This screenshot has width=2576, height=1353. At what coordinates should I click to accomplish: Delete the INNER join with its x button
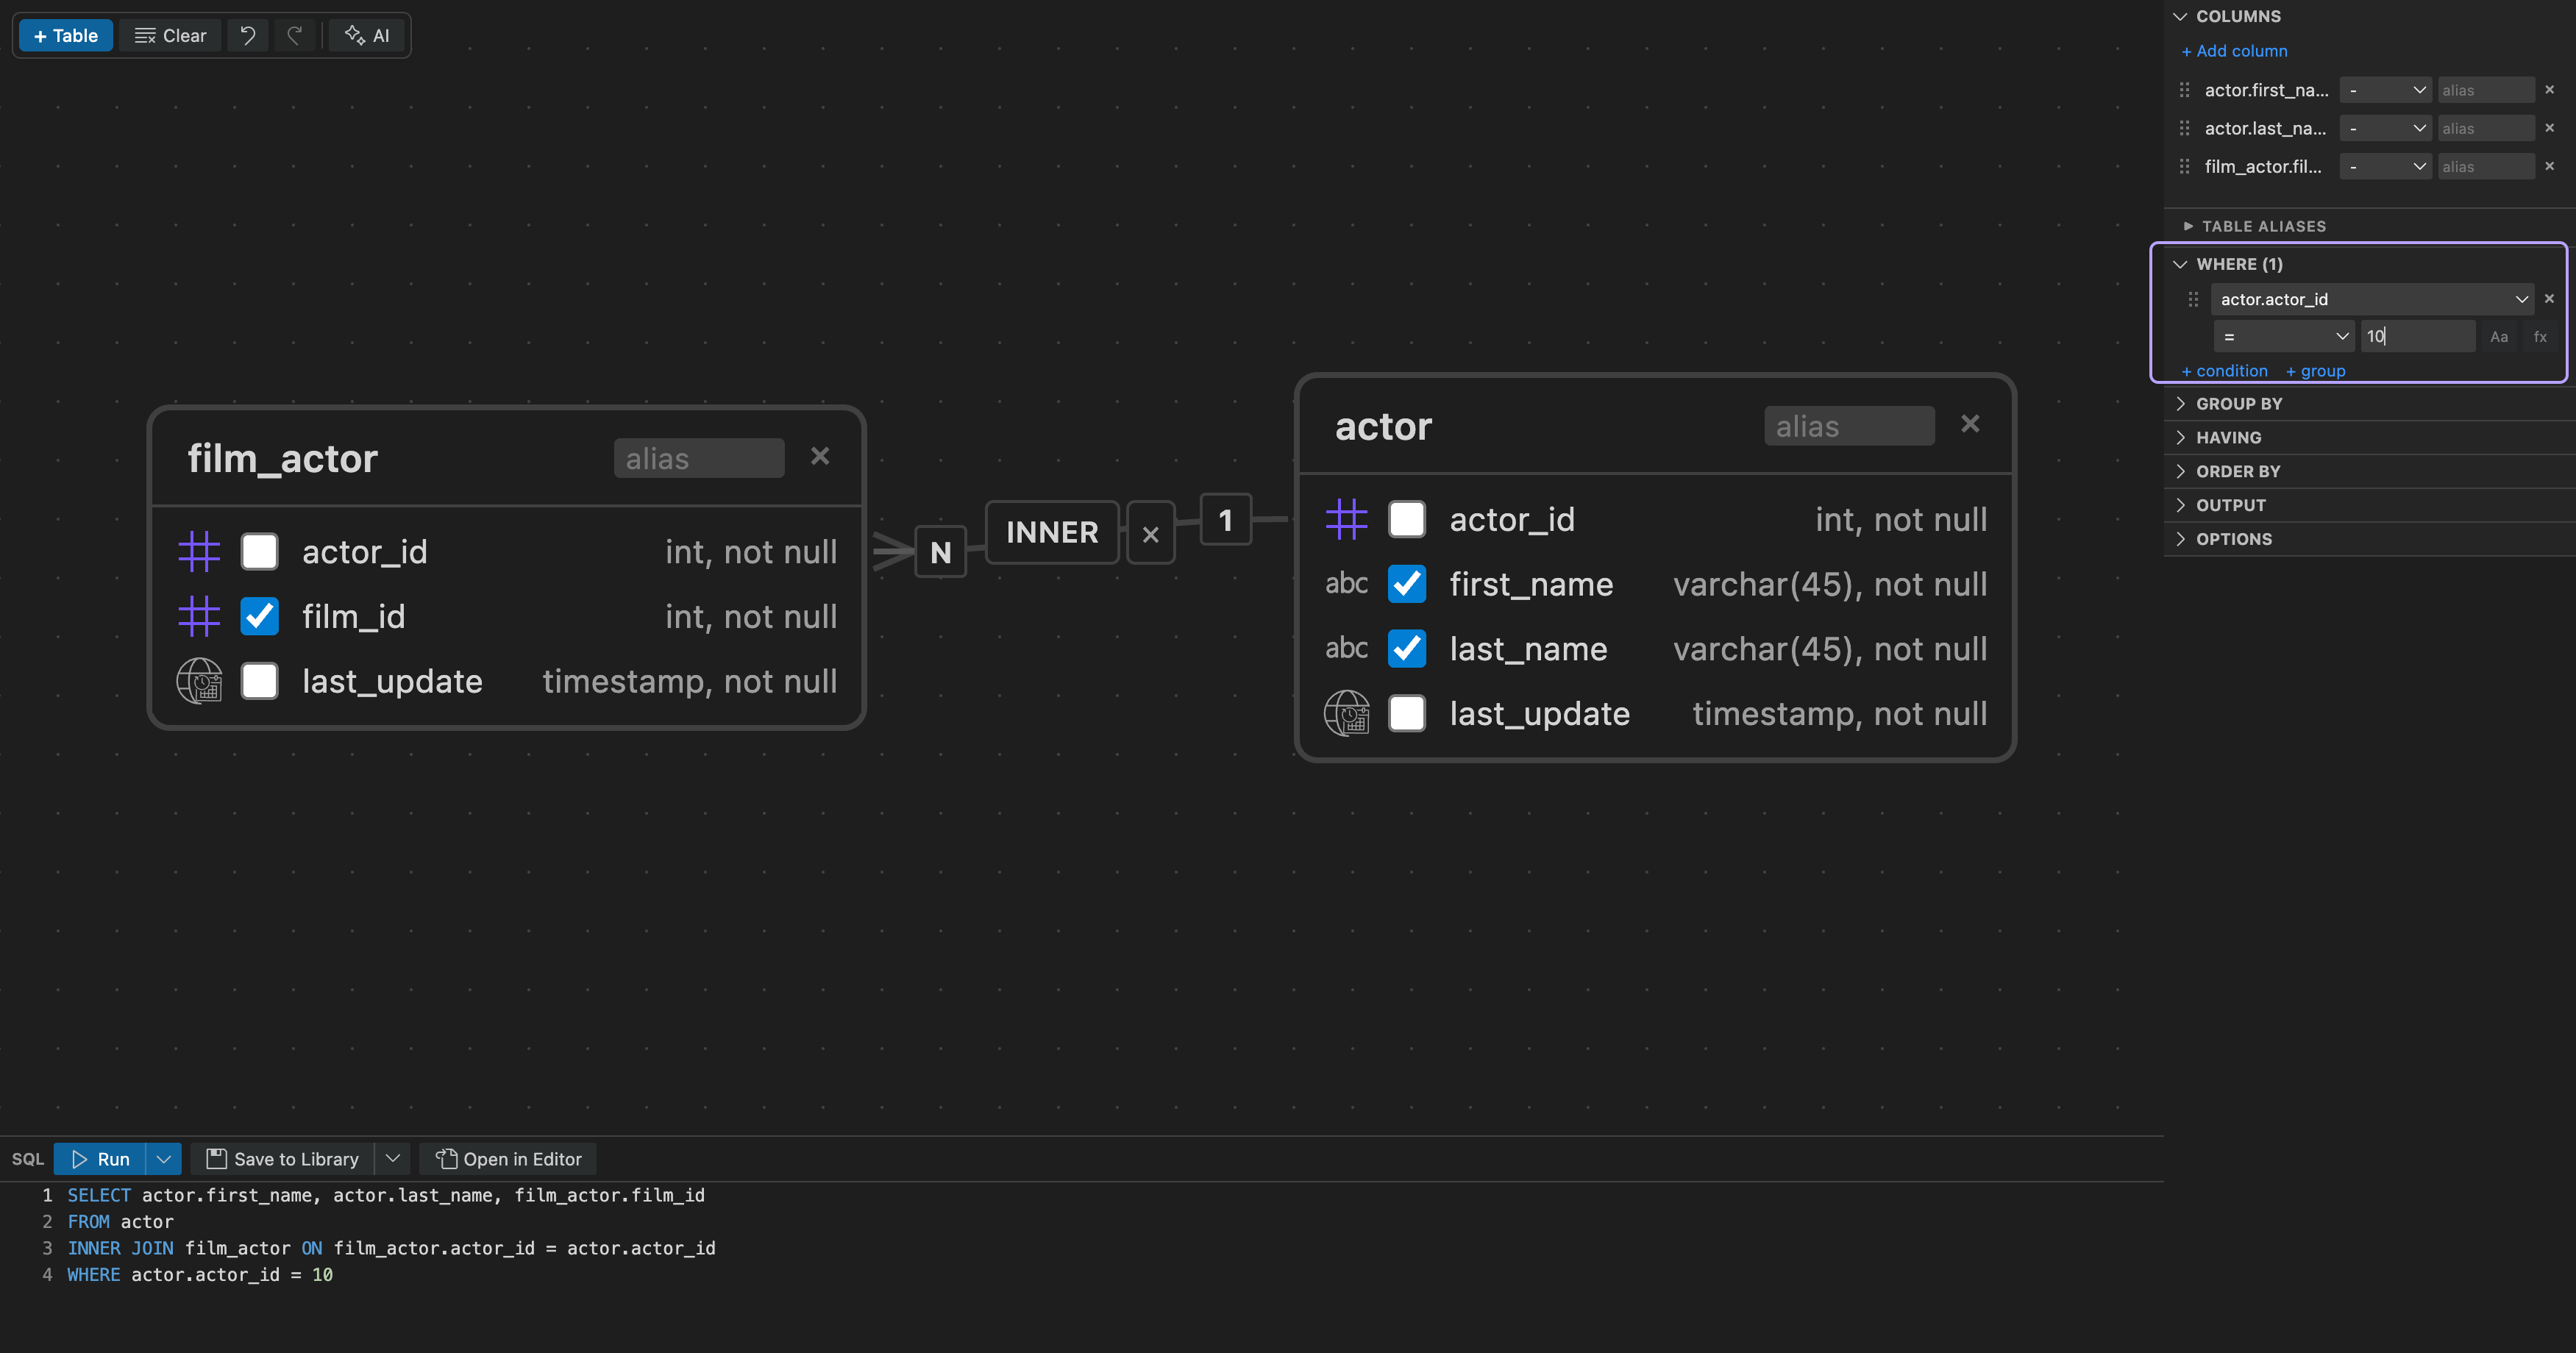click(1151, 534)
